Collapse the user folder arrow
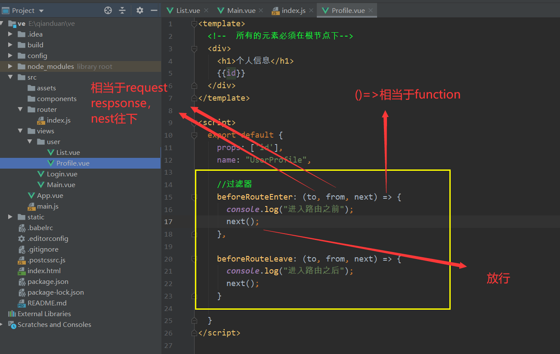The height and width of the screenshot is (354, 560). coord(29,142)
